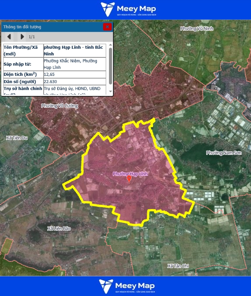Click the Thông tin đối tượng title bar
Screen dimensions: 251x296
click(51, 27)
